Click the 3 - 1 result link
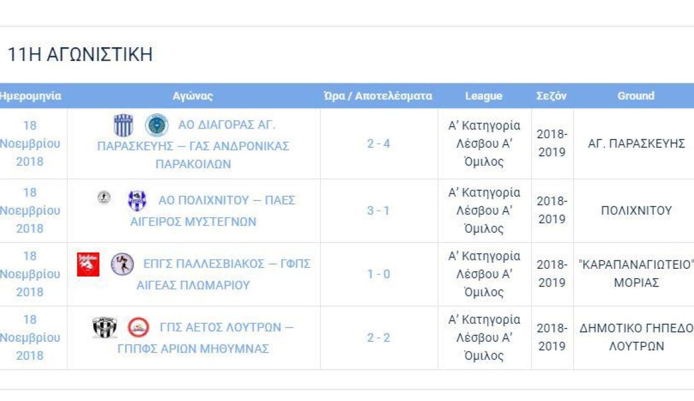This screenshot has width=694, height=401. (x=379, y=211)
